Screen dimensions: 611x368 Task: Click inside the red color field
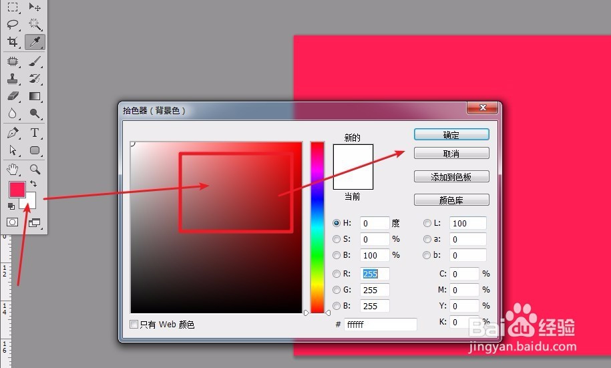[216, 227]
